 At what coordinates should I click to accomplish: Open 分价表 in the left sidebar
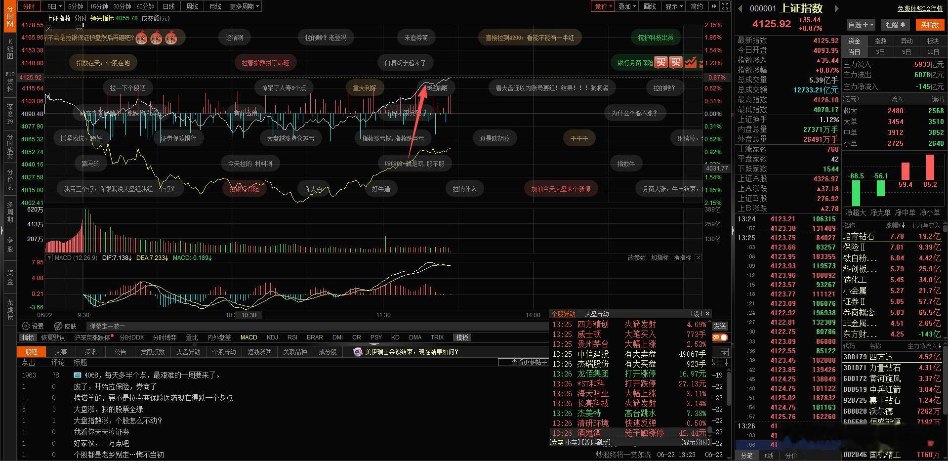point(10,179)
